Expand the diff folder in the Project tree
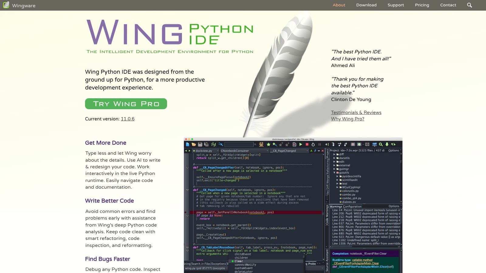The width and height of the screenshot is (486, 273). point(334,154)
